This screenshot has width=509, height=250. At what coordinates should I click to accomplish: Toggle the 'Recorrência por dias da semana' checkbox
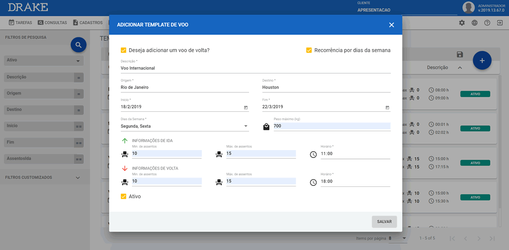point(309,50)
